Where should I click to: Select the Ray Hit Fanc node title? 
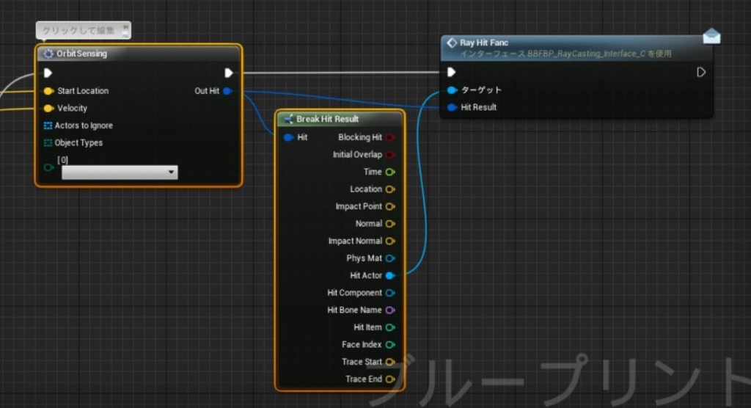point(484,43)
